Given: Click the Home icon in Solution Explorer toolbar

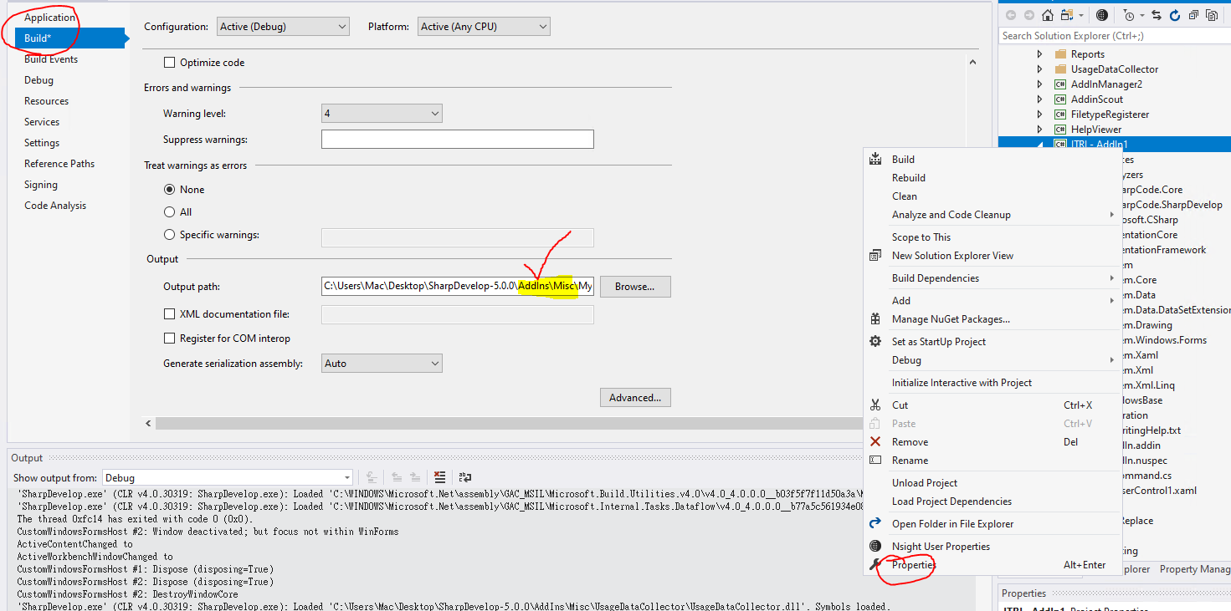Looking at the screenshot, I should tap(1047, 14).
